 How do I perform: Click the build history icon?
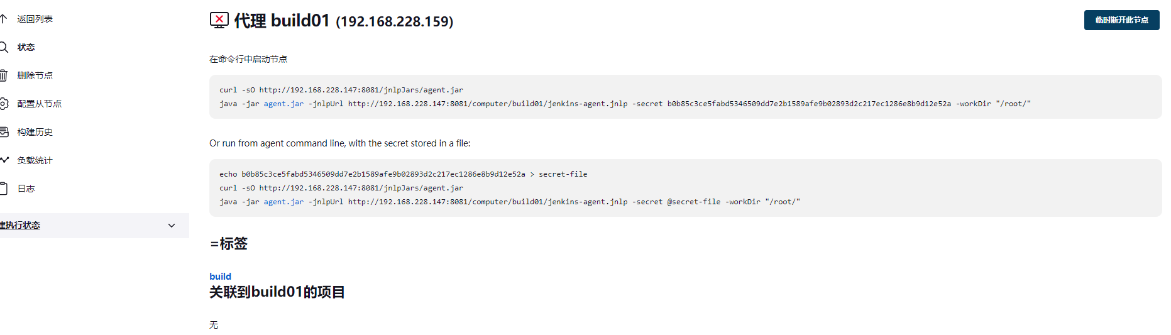click(3, 132)
